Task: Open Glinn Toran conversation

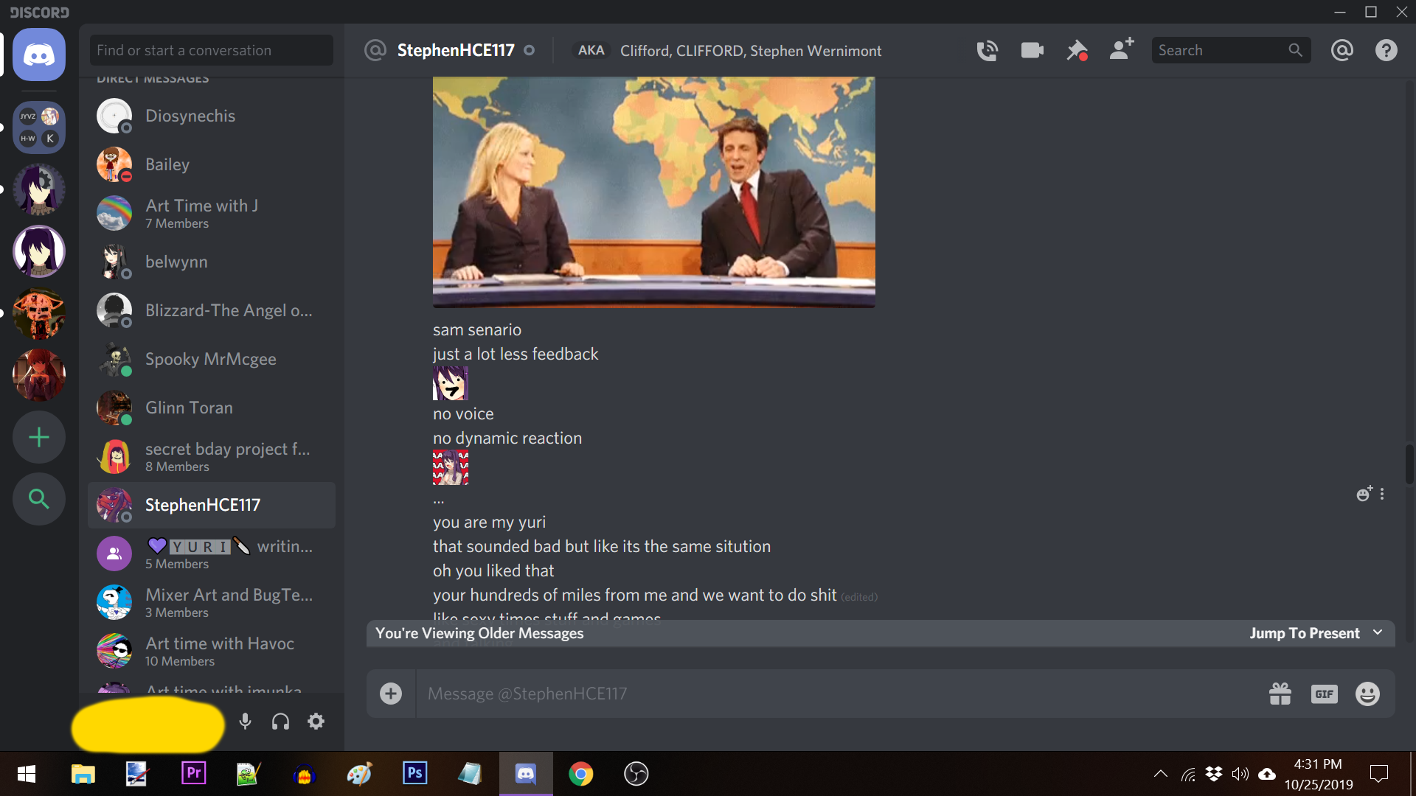Action: [x=212, y=408]
